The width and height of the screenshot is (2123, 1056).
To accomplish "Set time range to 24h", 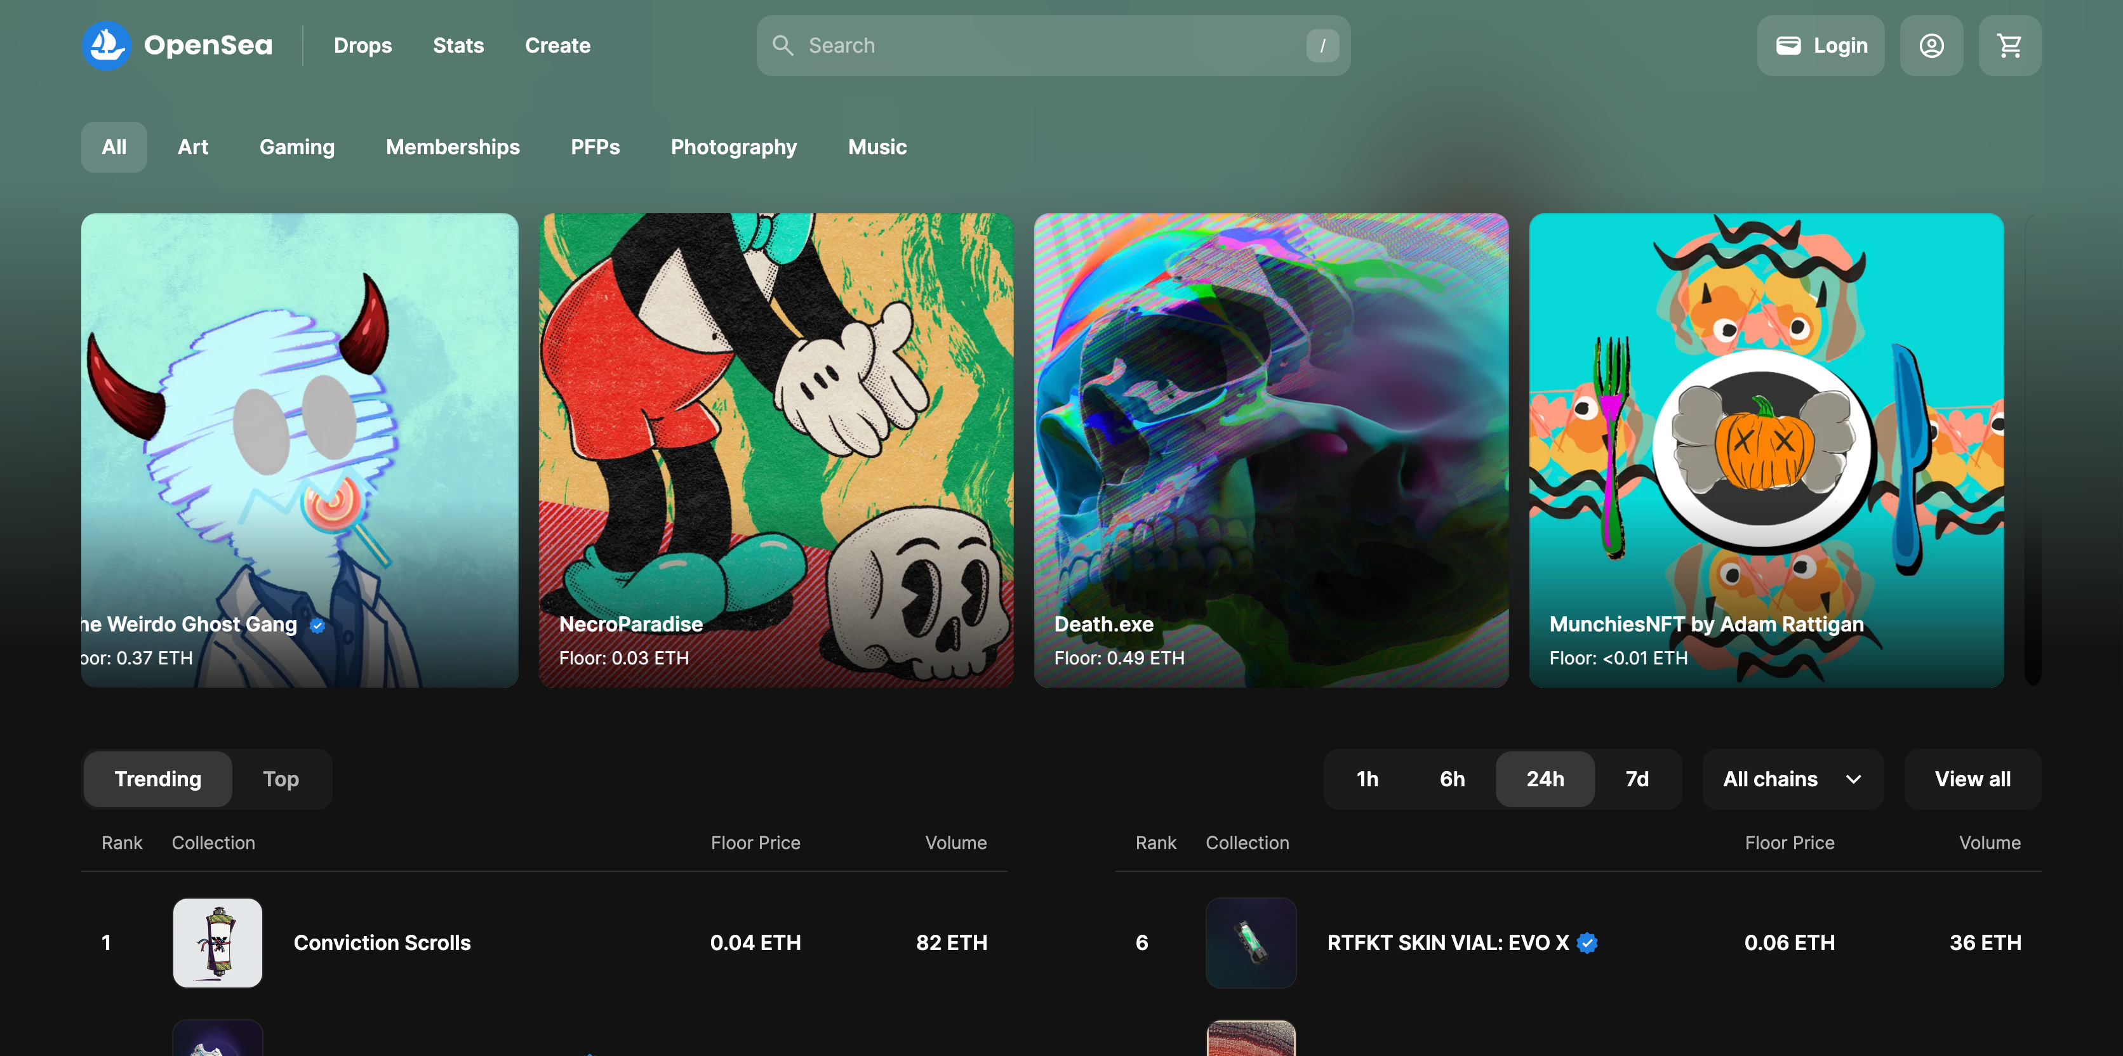I will 1545,779.
